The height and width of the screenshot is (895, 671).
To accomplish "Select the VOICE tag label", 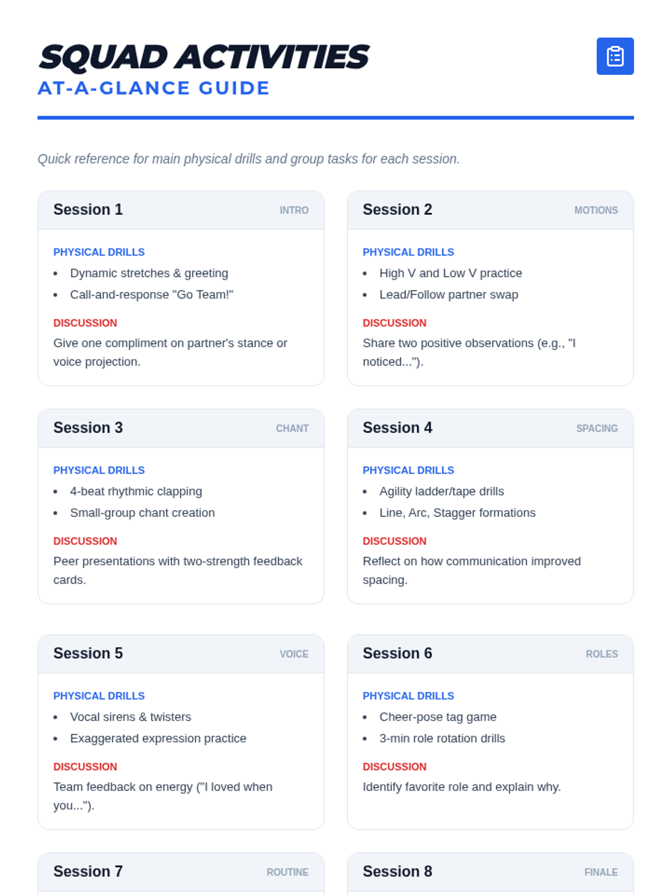I will pos(294,654).
